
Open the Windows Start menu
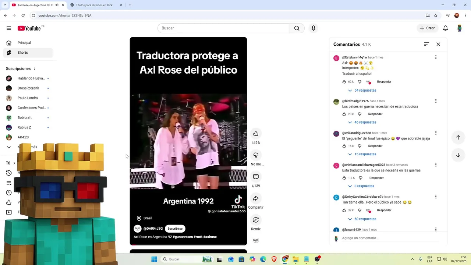point(154,259)
